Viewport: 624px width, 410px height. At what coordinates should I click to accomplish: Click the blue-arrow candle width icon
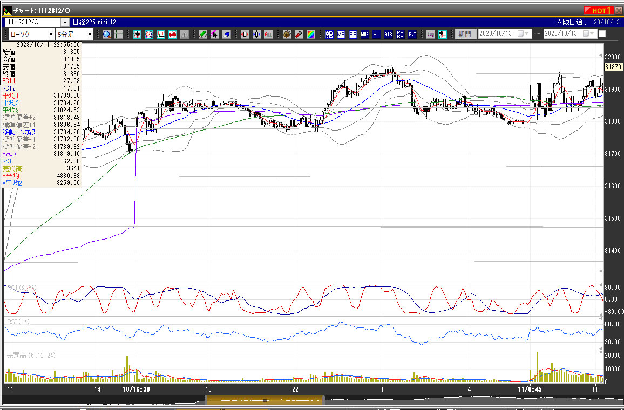(x=257, y=35)
